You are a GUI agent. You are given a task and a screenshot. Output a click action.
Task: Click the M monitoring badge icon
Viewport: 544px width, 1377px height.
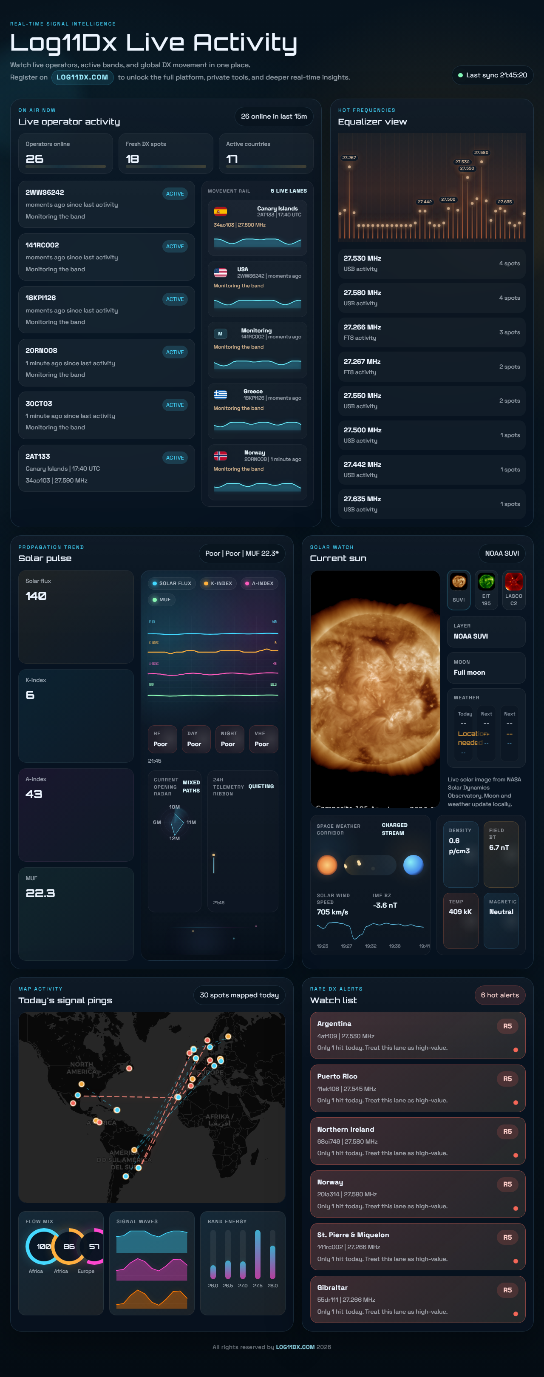[220, 334]
